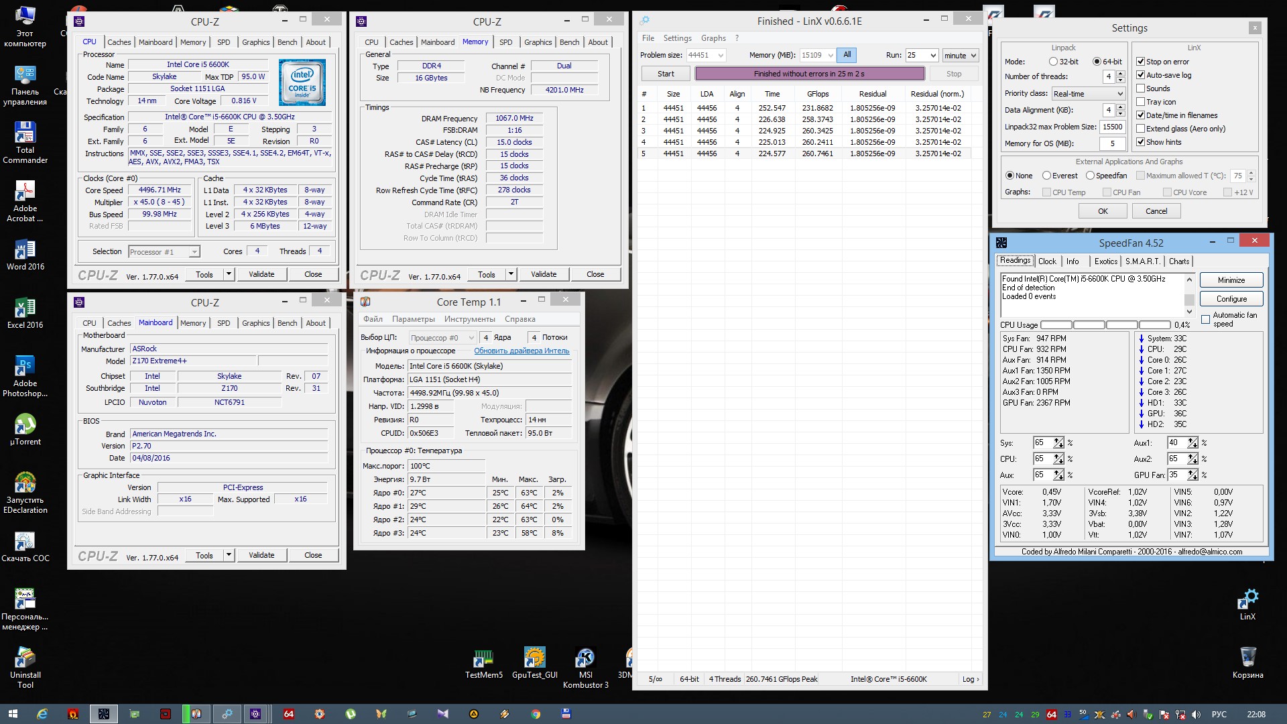Open Total Commander desktop icon

(25, 133)
